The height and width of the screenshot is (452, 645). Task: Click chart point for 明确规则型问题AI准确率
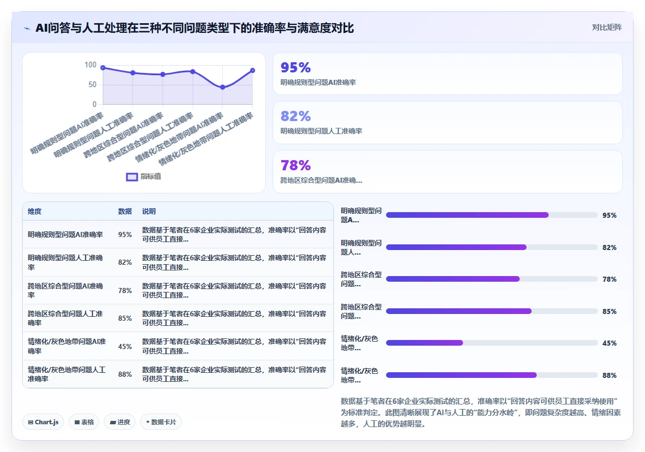[x=103, y=68]
